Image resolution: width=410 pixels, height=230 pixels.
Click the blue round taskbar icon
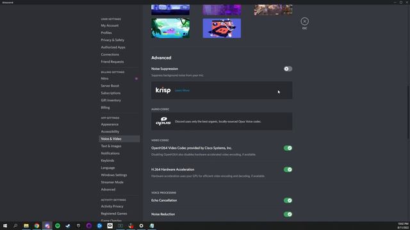point(99,226)
